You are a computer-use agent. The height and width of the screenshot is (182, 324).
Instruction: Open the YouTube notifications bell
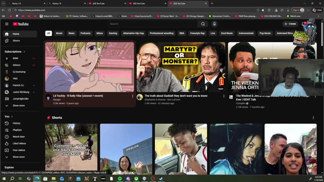pyautogui.click(x=303, y=24)
